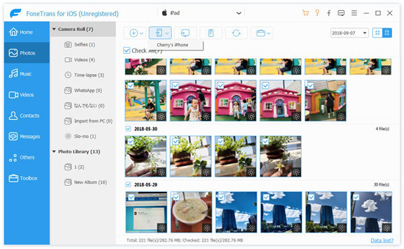Screen dimensions: 404x249
Task: Click the FoneTrans logo icon
Action: 15,13
